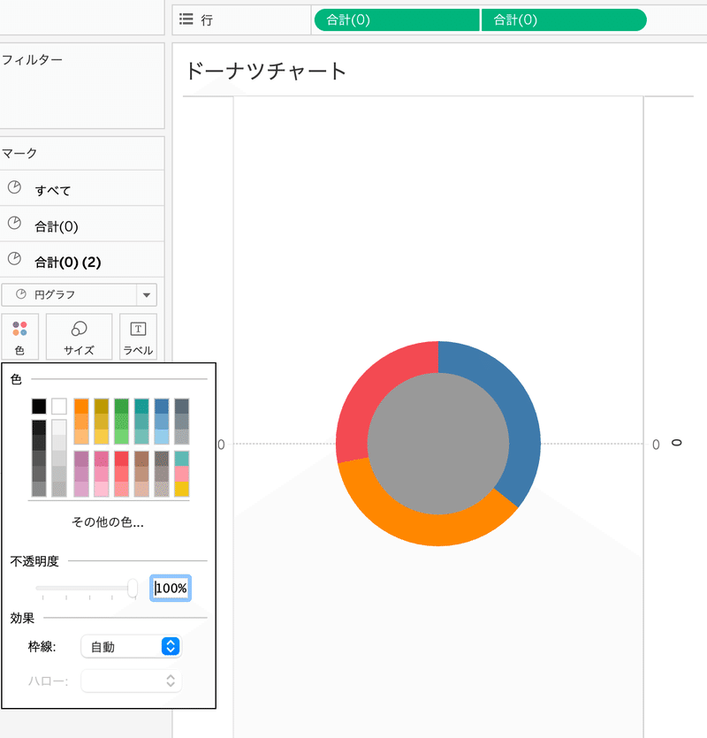Open the ラベル label card

138,337
